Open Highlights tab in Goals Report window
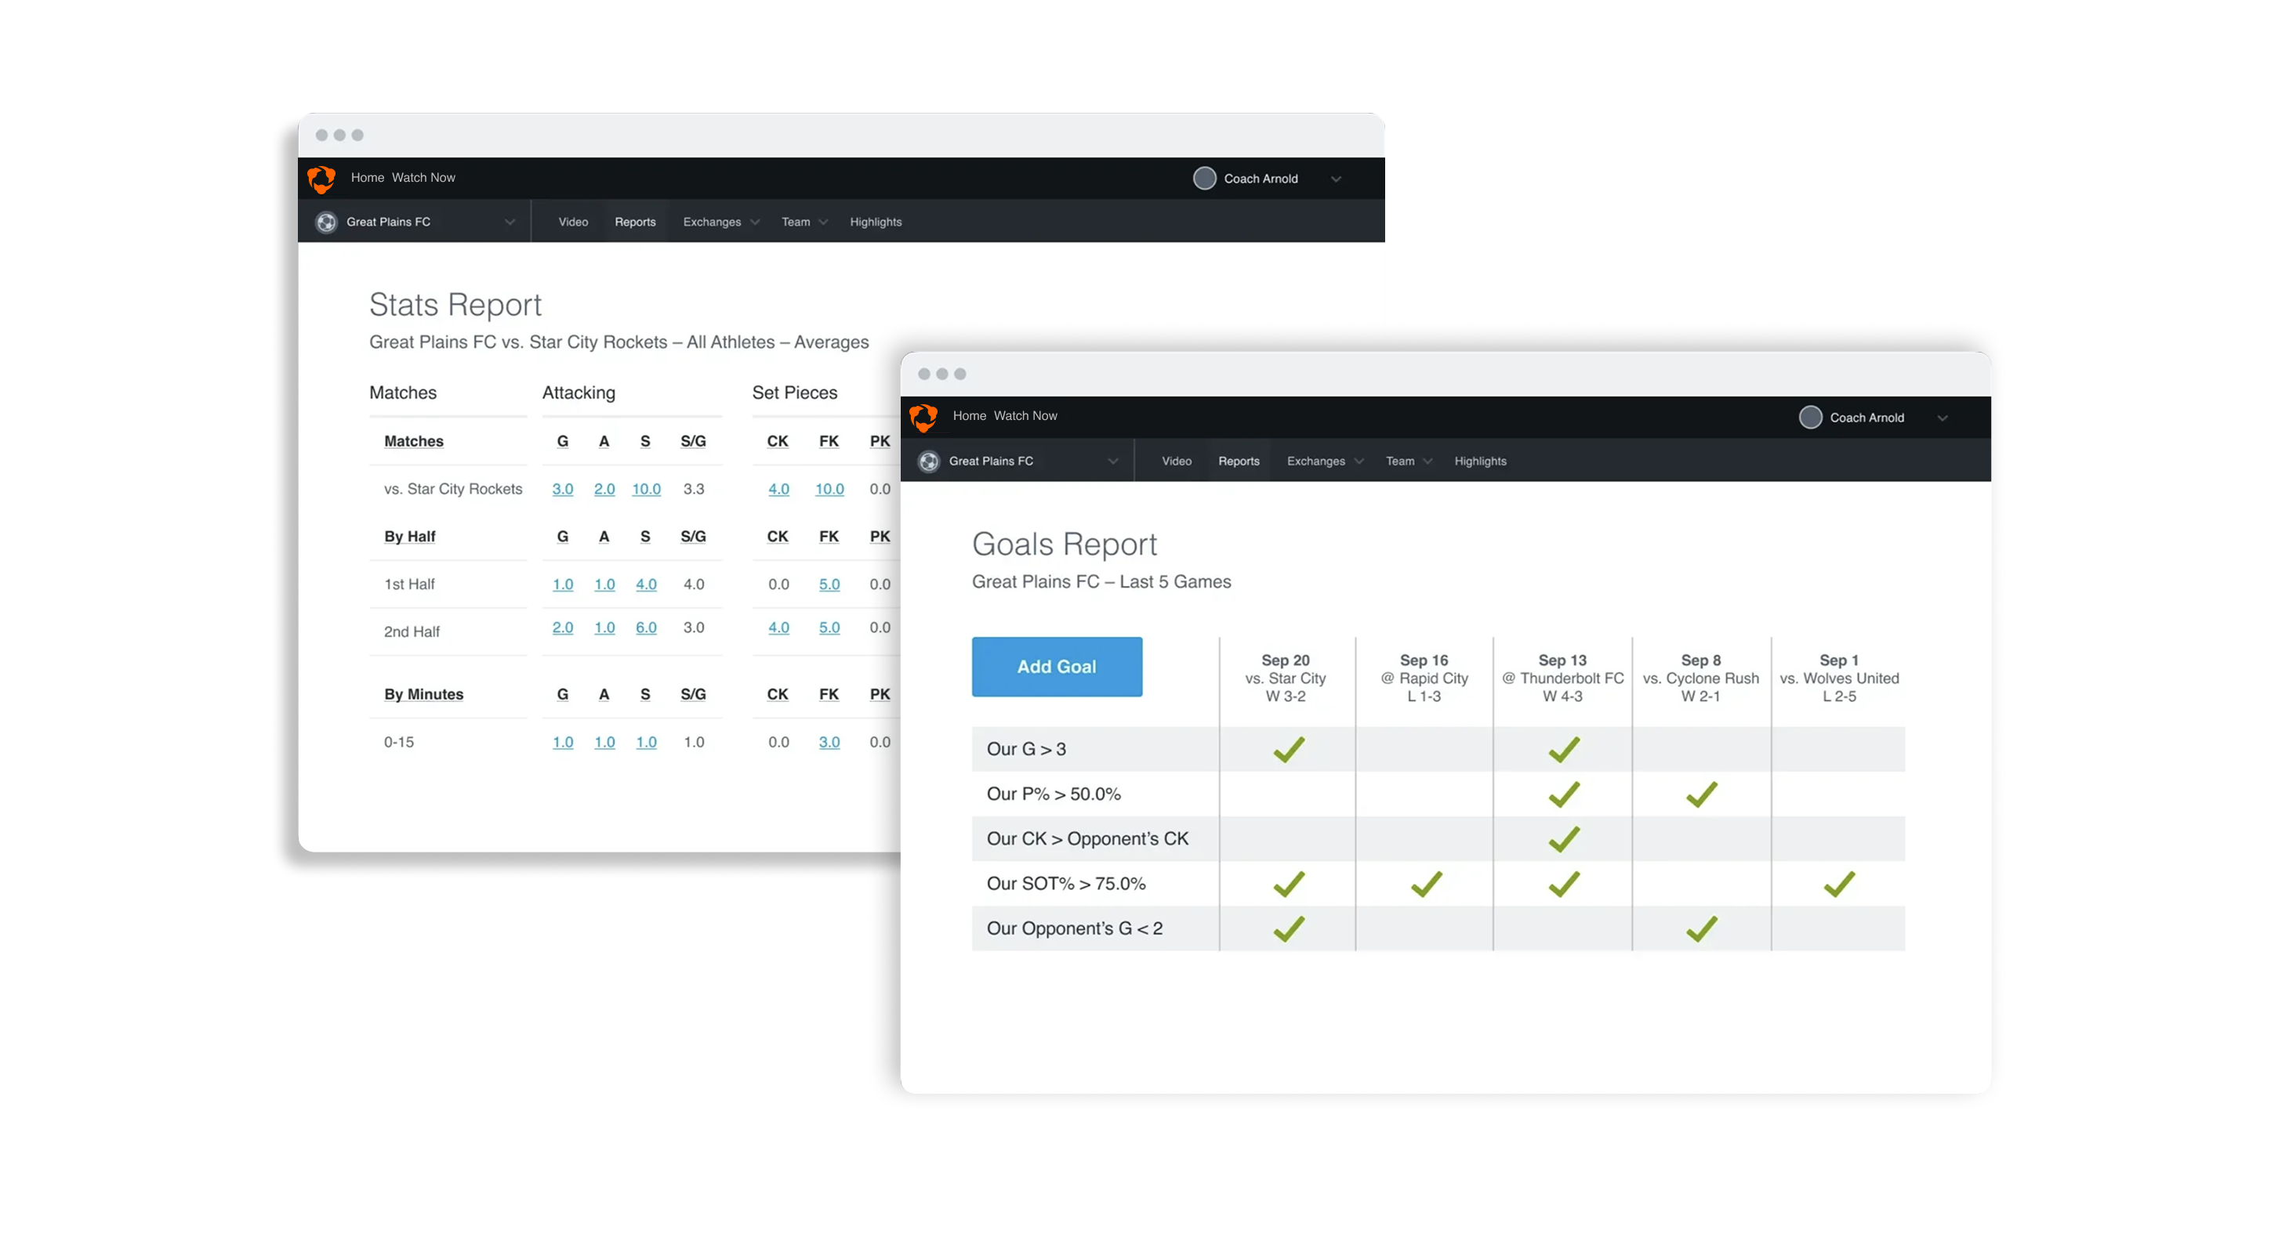2289x1241 pixels. tap(1479, 461)
